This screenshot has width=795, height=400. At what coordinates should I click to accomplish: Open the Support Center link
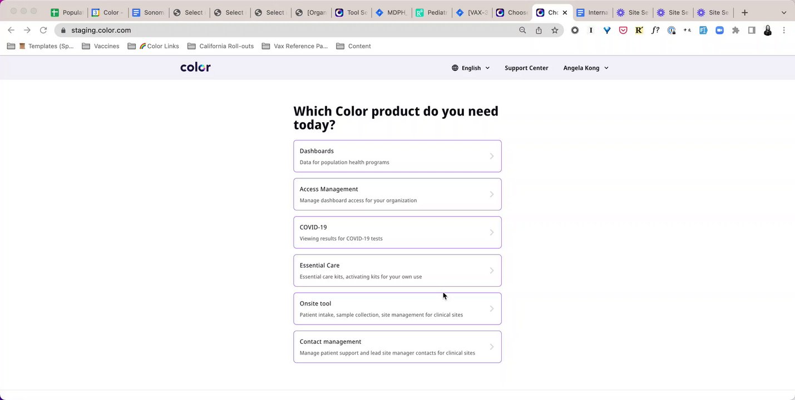526,68
